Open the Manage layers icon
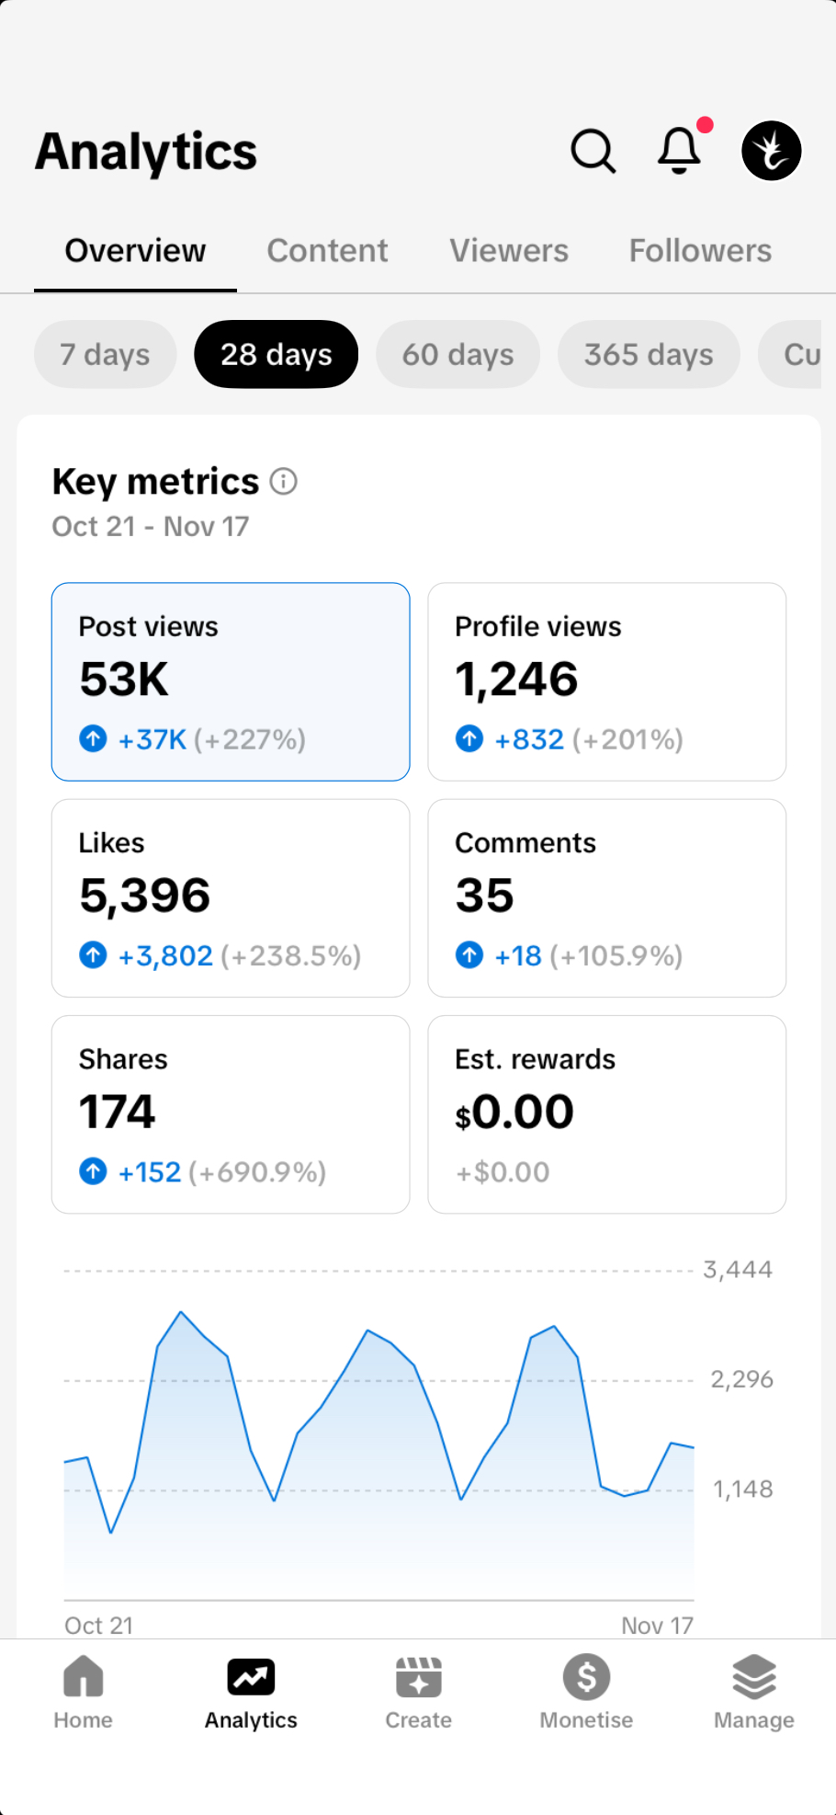836x1815 pixels. (754, 1692)
